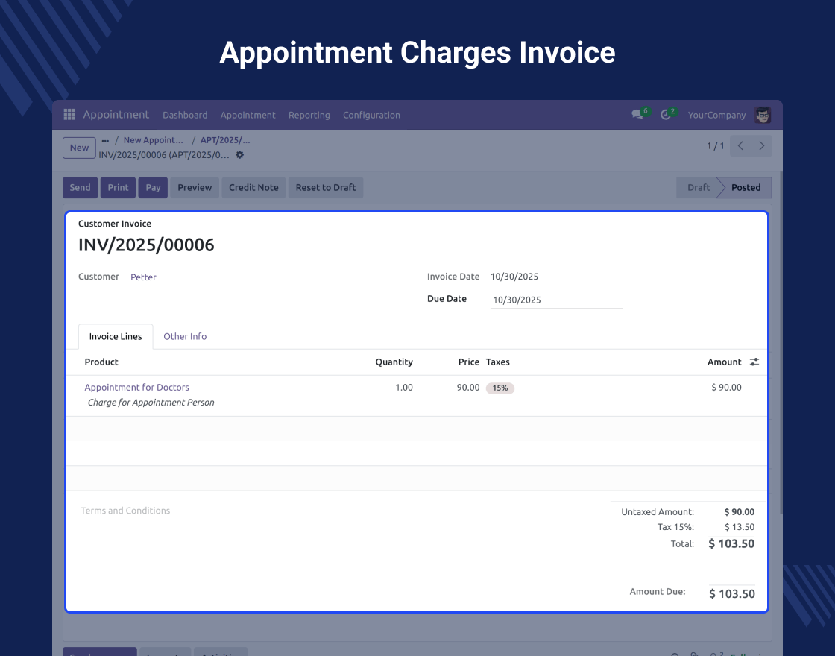Expand the breadcrumb ellipsis menu
This screenshot has width=835, height=656.
pyautogui.click(x=105, y=140)
